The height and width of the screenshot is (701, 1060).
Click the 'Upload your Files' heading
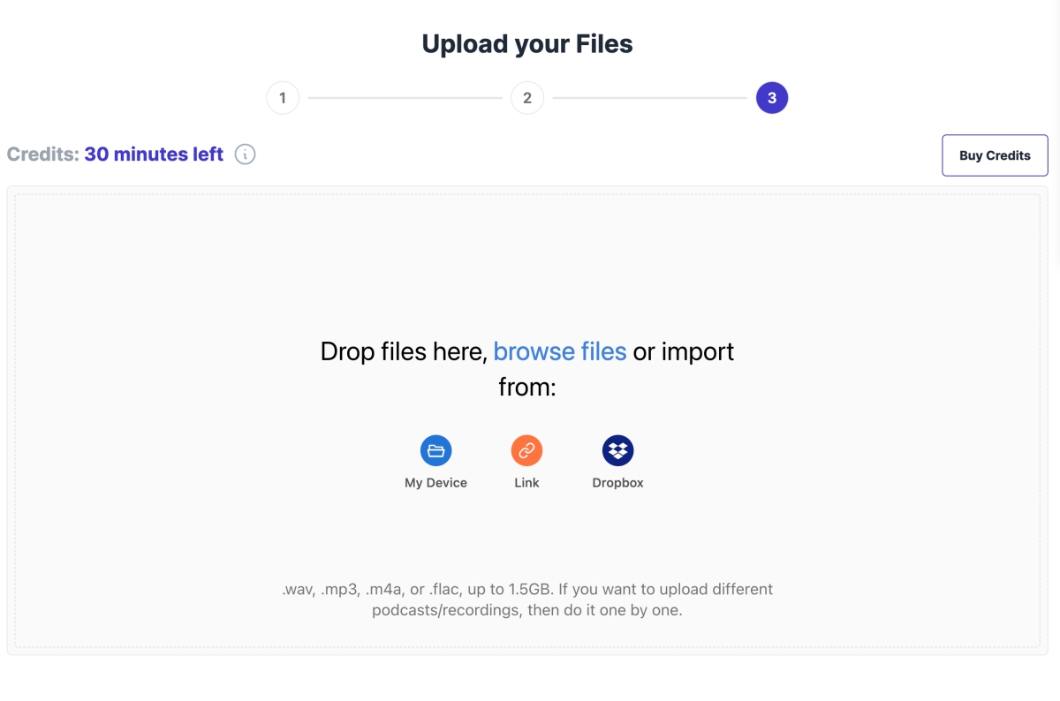click(x=527, y=44)
